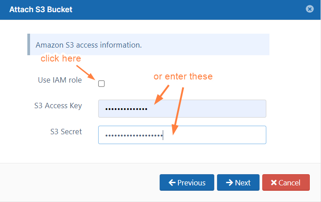
Task: Click the left arrow icon on Previous
Action: tap(172, 183)
